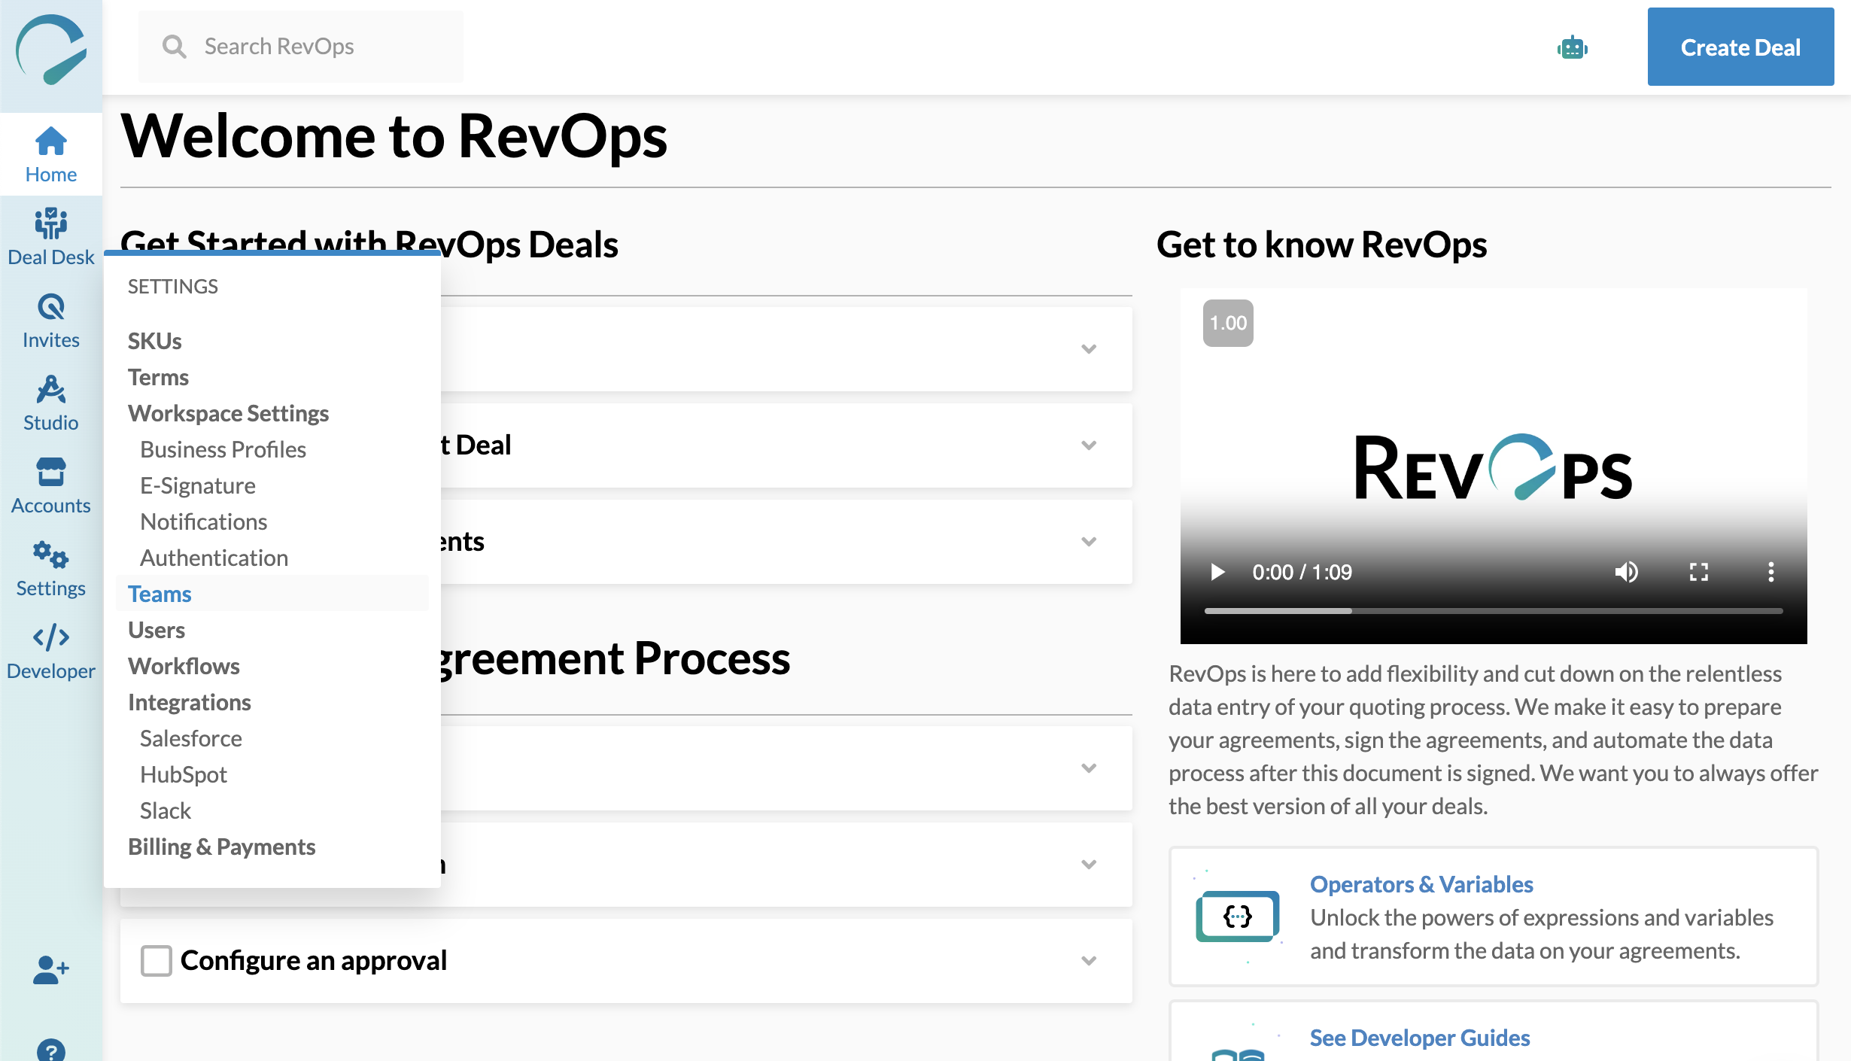Check the Configure an approval checkbox
This screenshot has height=1061, width=1851.
point(156,960)
